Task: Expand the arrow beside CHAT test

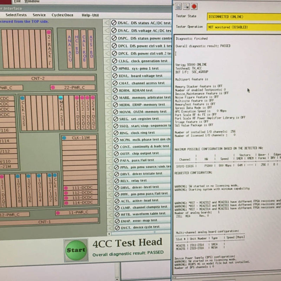Action: pos(108,83)
